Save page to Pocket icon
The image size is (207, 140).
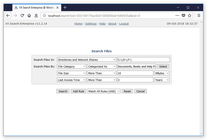(184, 16)
